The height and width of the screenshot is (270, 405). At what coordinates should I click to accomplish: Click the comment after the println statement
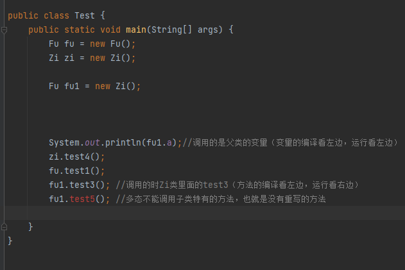(x=290, y=142)
